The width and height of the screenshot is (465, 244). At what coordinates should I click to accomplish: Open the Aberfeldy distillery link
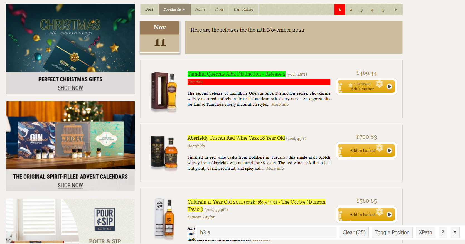click(196, 146)
